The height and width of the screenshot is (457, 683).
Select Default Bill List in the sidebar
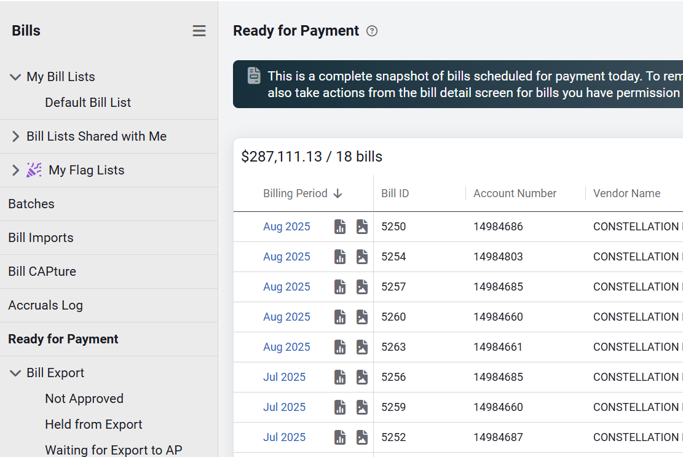point(88,103)
